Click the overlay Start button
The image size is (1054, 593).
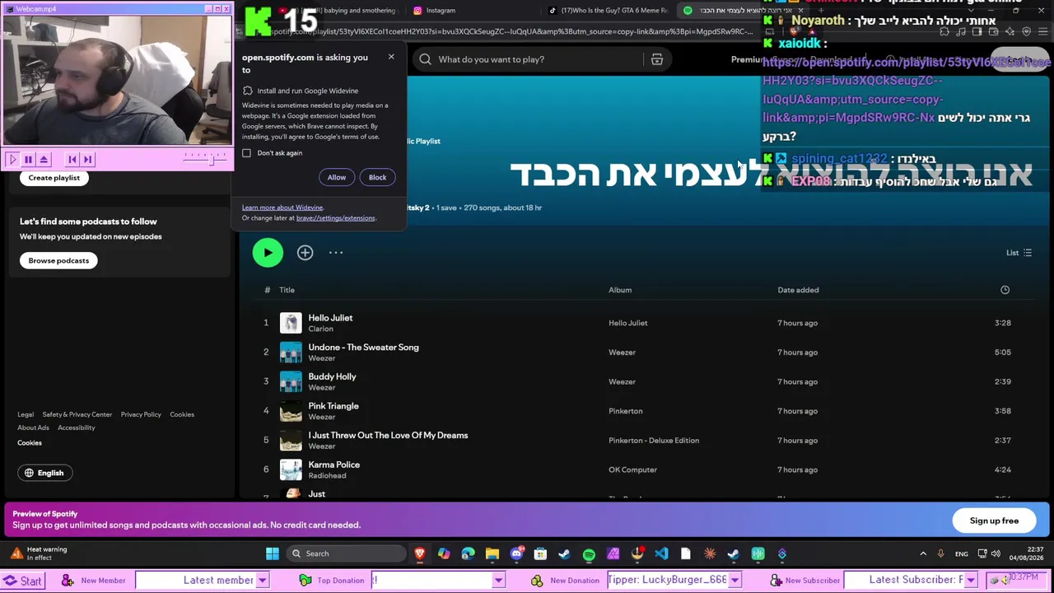pyautogui.click(x=23, y=581)
